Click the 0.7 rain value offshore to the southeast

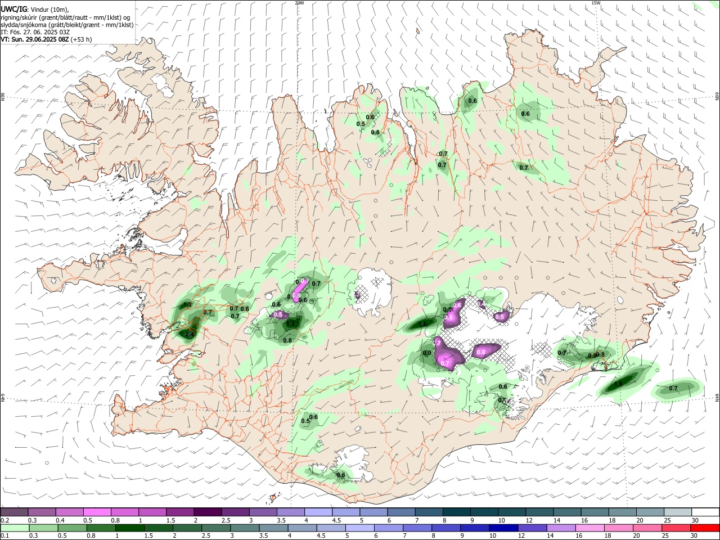click(673, 388)
